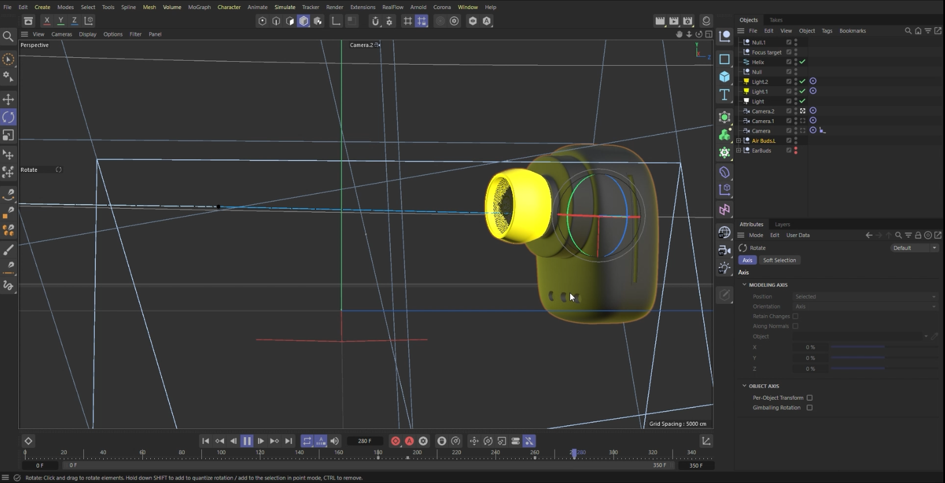This screenshot has height=483, width=945.
Task: Open the Render menu
Action: coord(335,7)
